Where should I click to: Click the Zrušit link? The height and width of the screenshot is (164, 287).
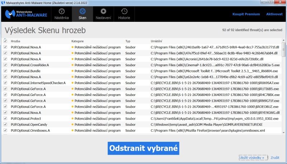pos(275,158)
